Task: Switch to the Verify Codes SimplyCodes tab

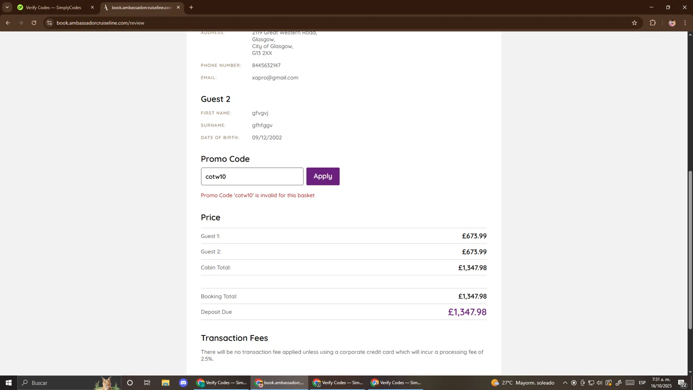Action: pyautogui.click(x=53, y=7)
